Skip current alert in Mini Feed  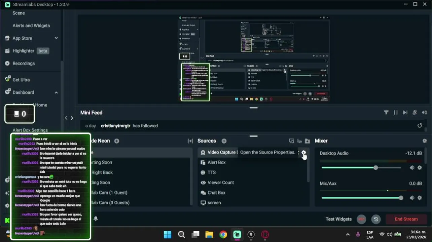coord(405,113)
